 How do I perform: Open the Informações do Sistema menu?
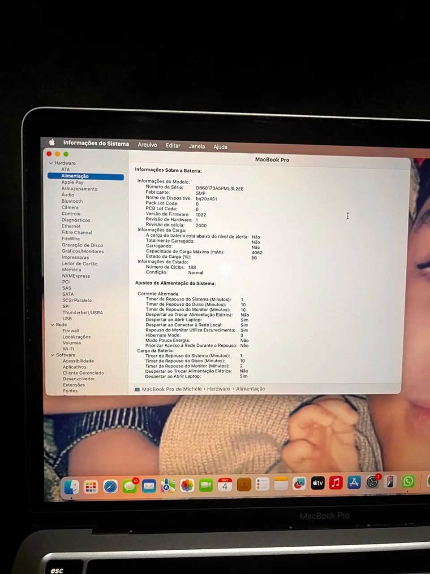click(96, 143)
